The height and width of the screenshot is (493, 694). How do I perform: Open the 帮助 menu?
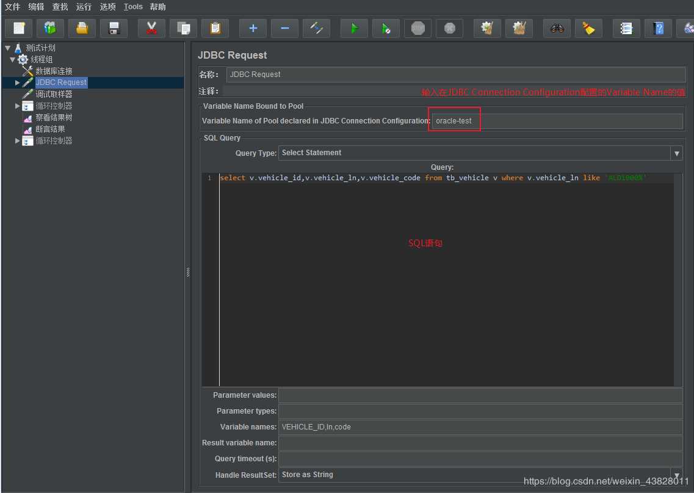point(157,7)
